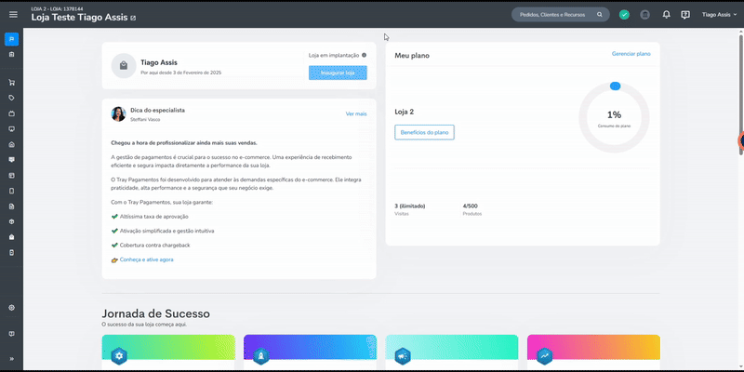Open the help book icon in sidebar
This screenshot has width=744, height=372.
tap(12, 334)
